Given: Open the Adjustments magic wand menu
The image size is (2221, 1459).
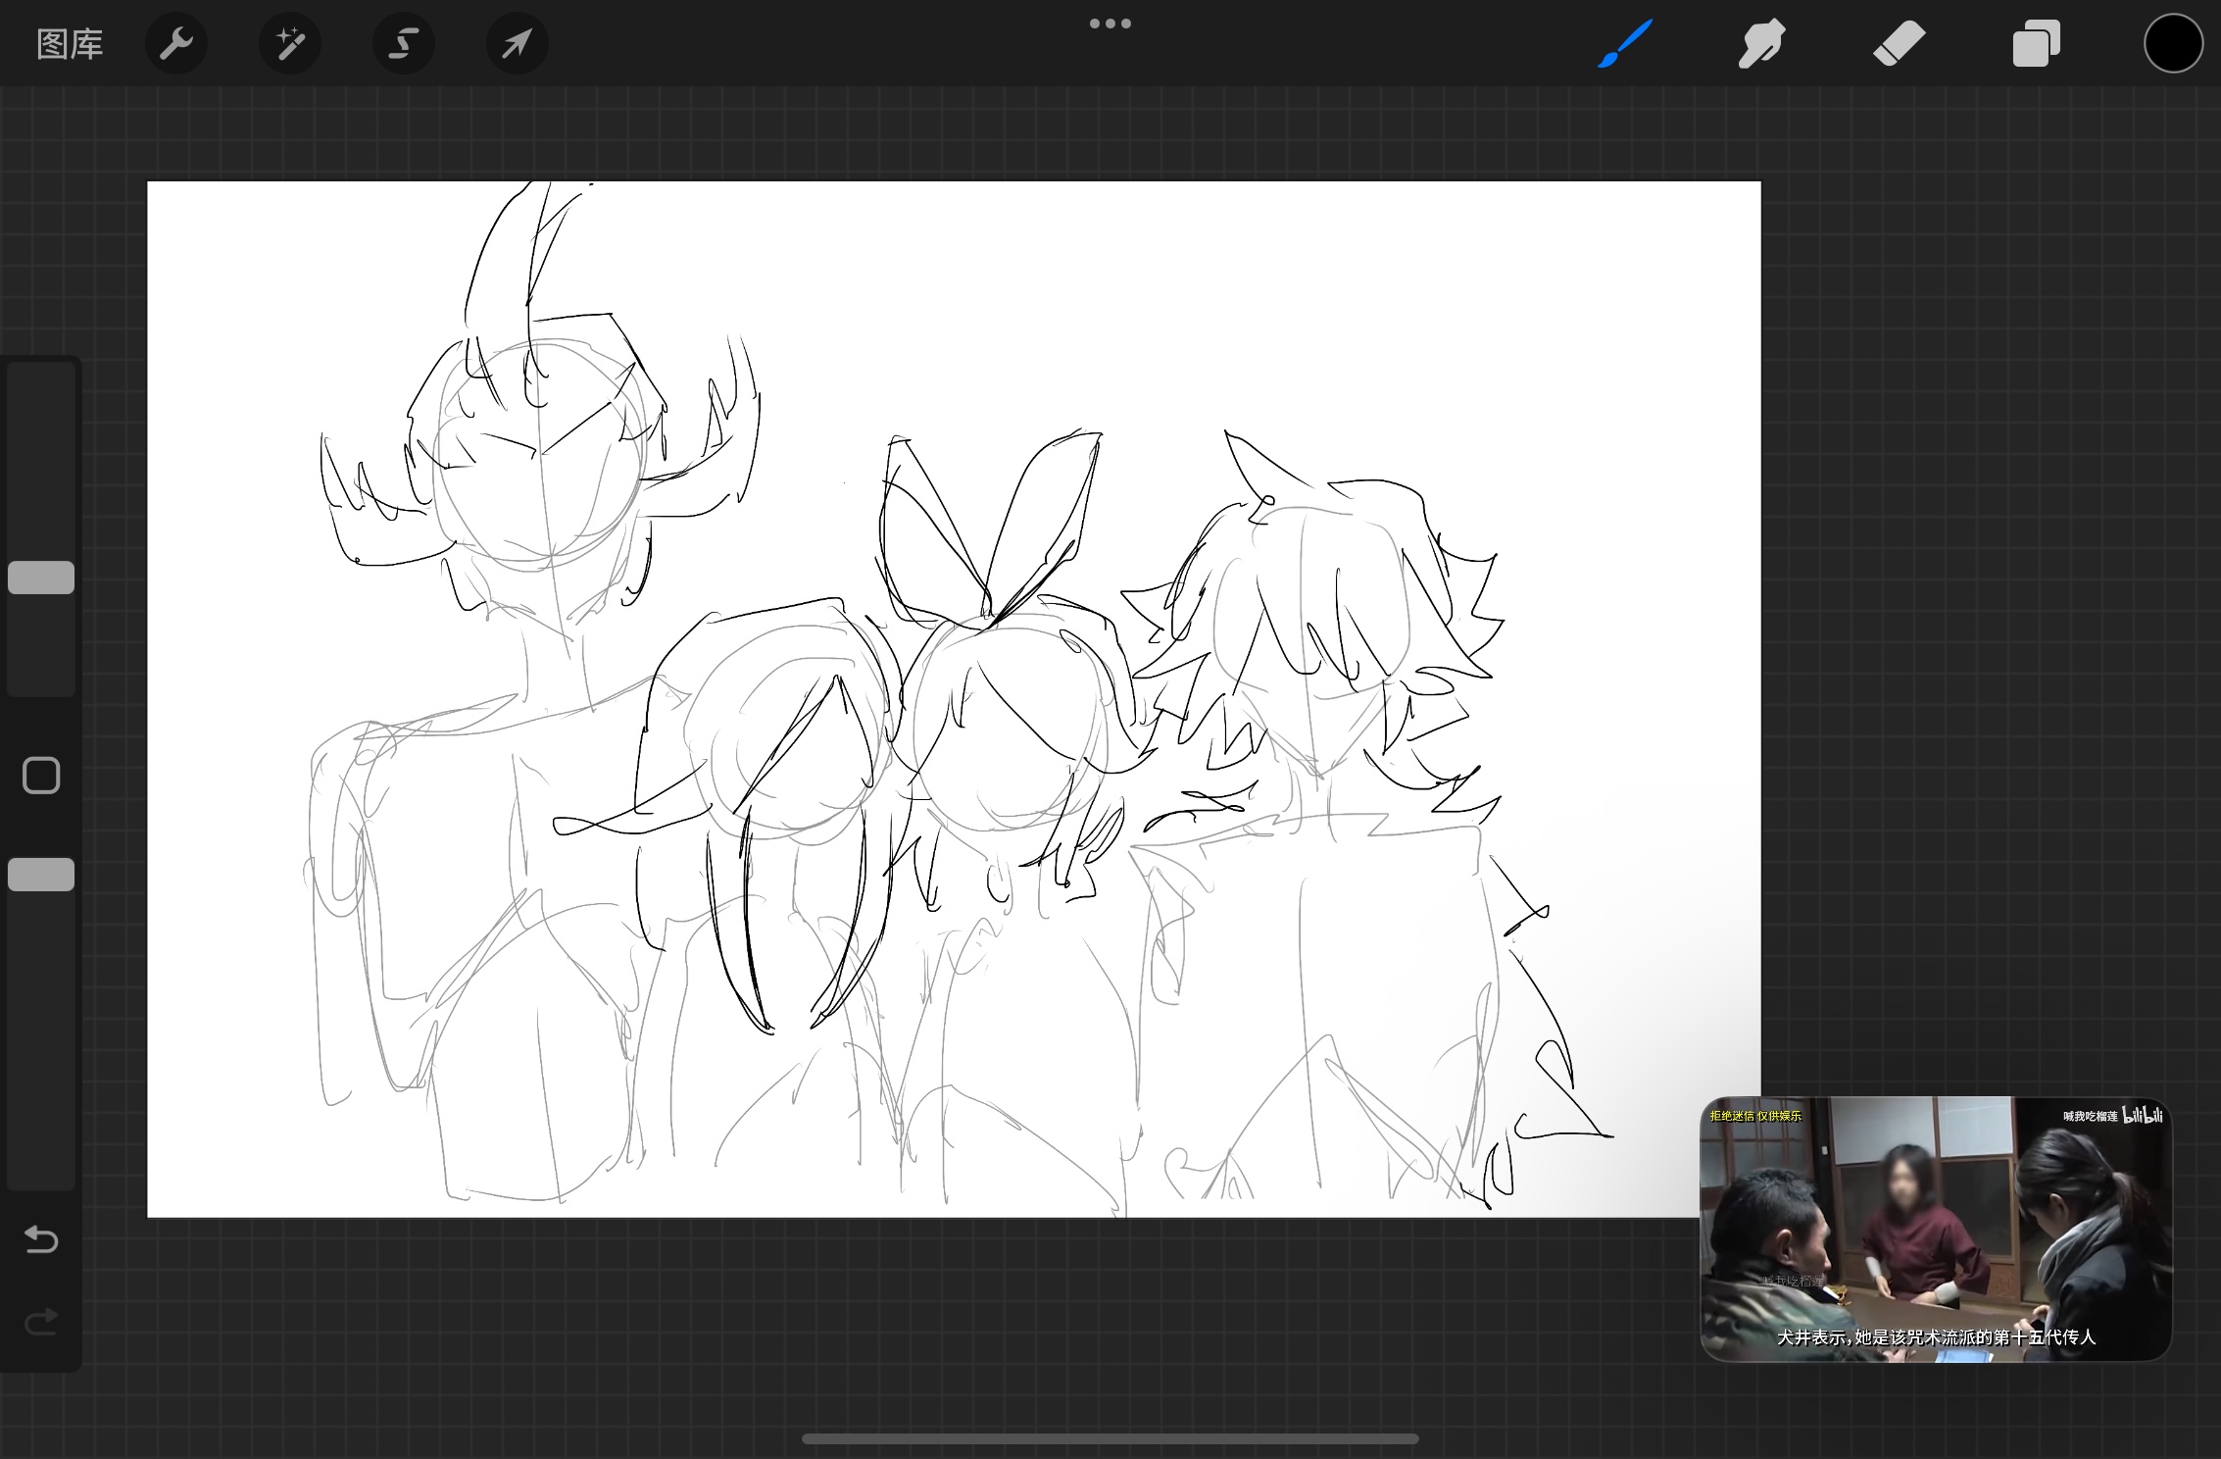Looking at the screenshot, I should pyautogui.click(x=290, y=44).
